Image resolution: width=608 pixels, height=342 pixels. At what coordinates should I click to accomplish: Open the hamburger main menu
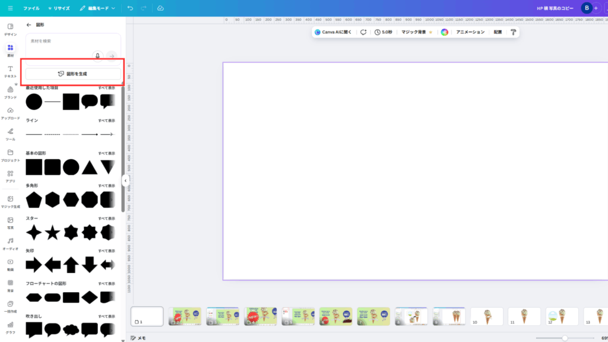(x=10, y=8)
